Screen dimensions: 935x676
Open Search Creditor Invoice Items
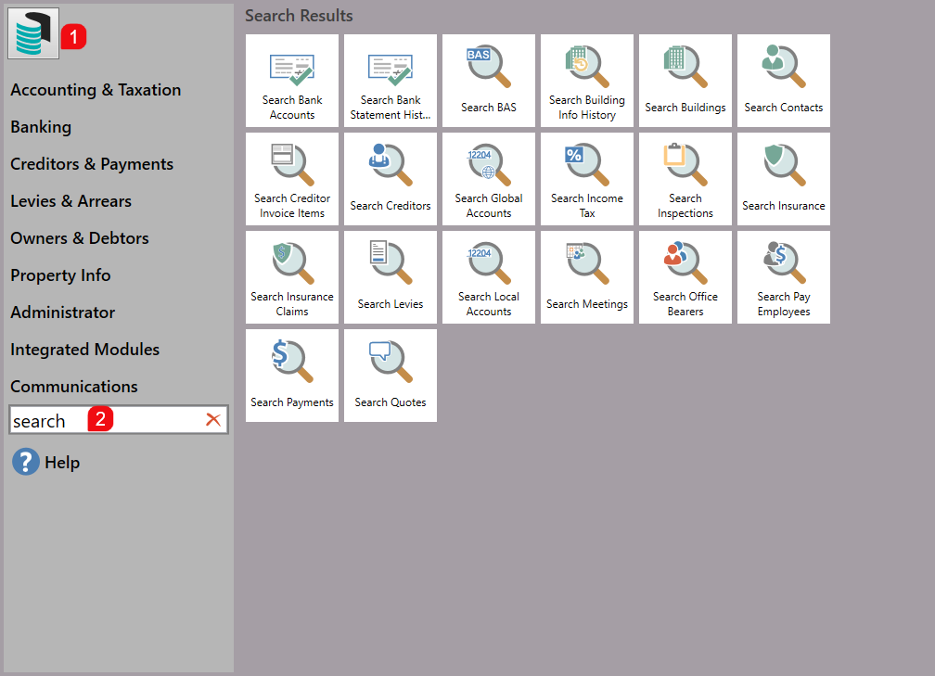pyautogui.click(x=292, y=179)
